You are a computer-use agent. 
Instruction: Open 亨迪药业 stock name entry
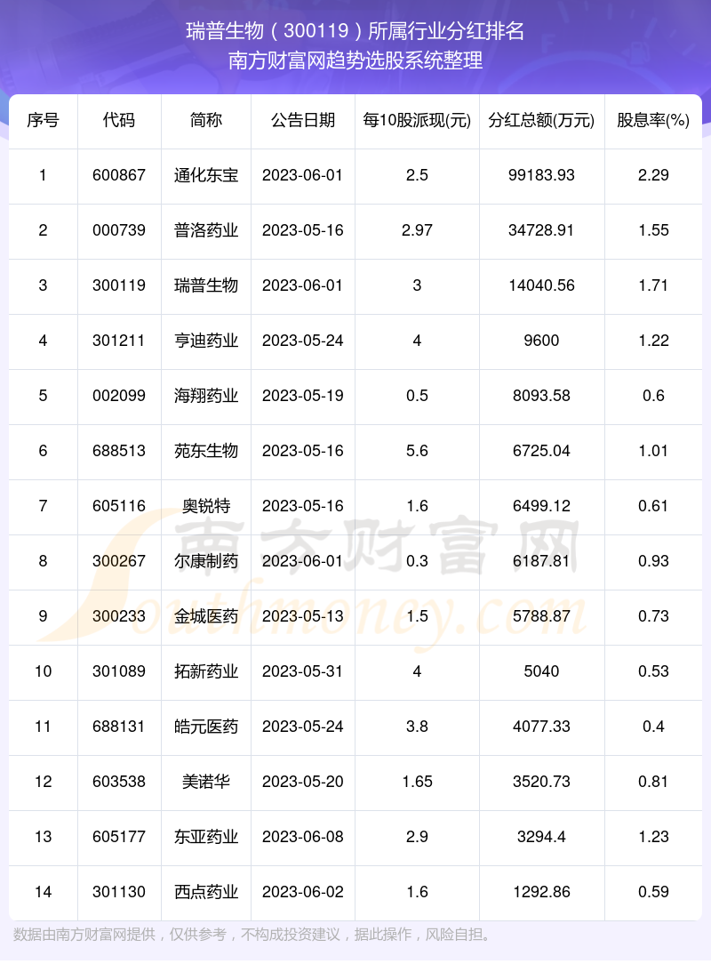206,341
